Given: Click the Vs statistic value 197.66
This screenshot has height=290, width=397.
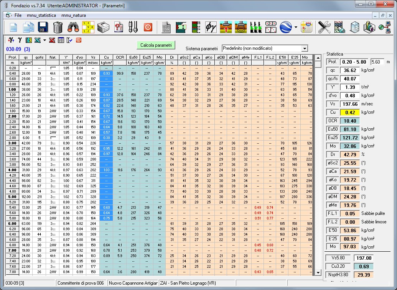Looking at the screenshot, I should [350, 104].
